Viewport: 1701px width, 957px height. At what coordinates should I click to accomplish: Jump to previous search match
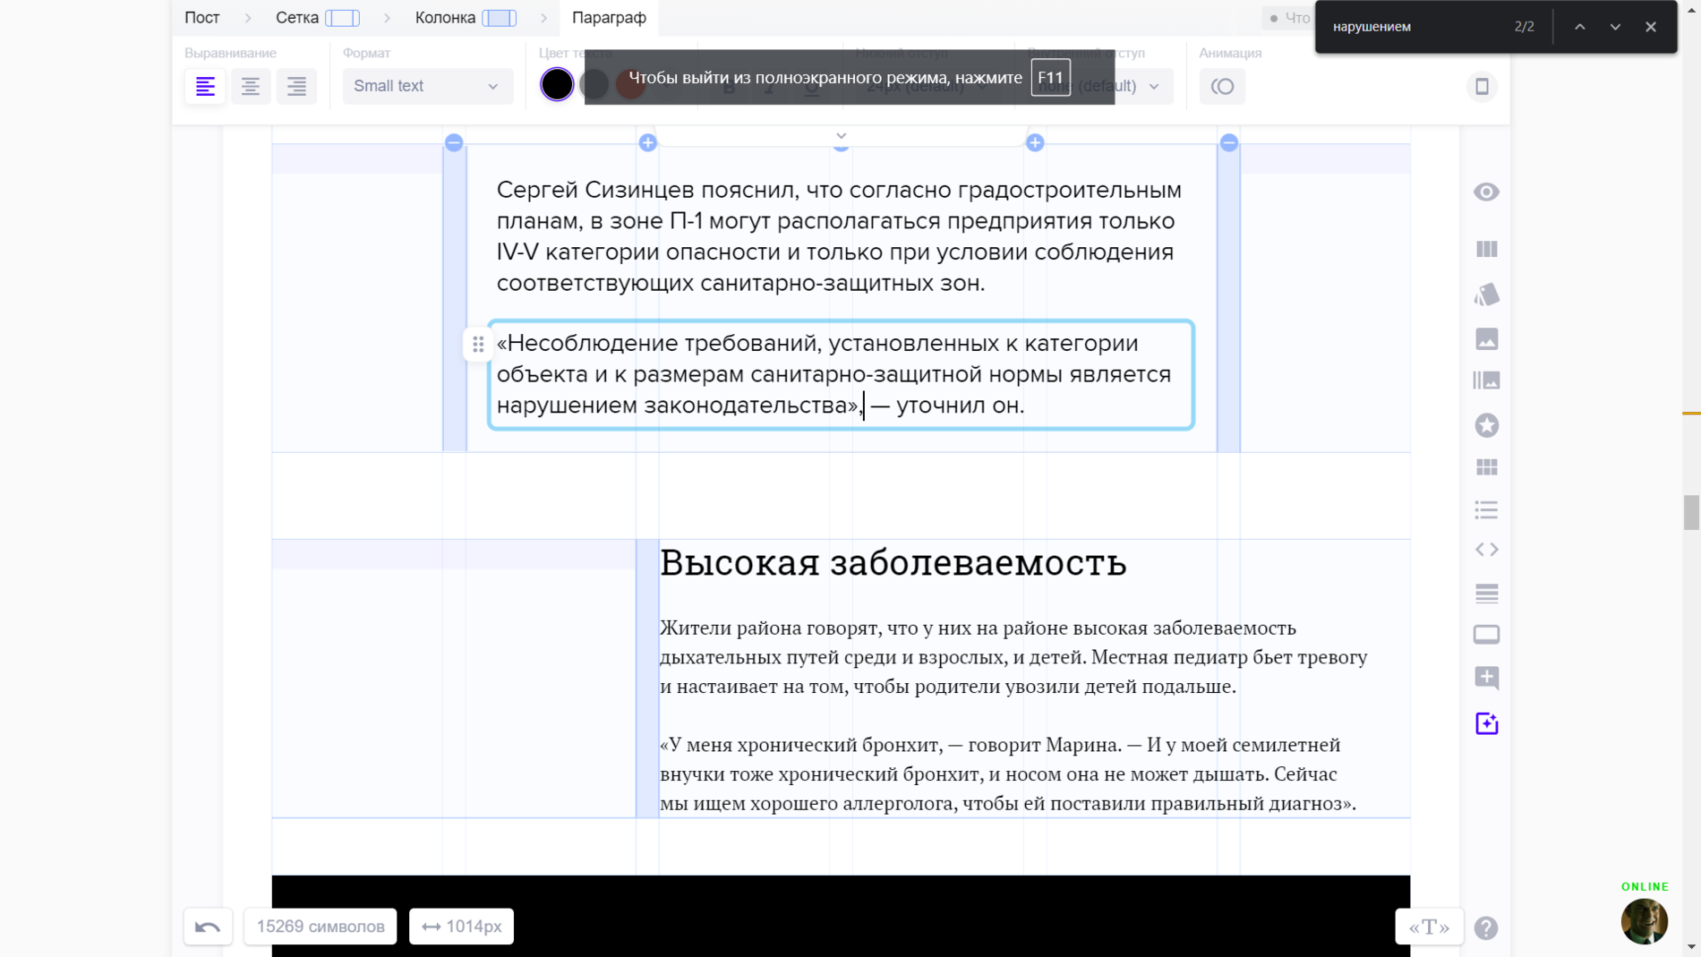[x=1580, y=27]
